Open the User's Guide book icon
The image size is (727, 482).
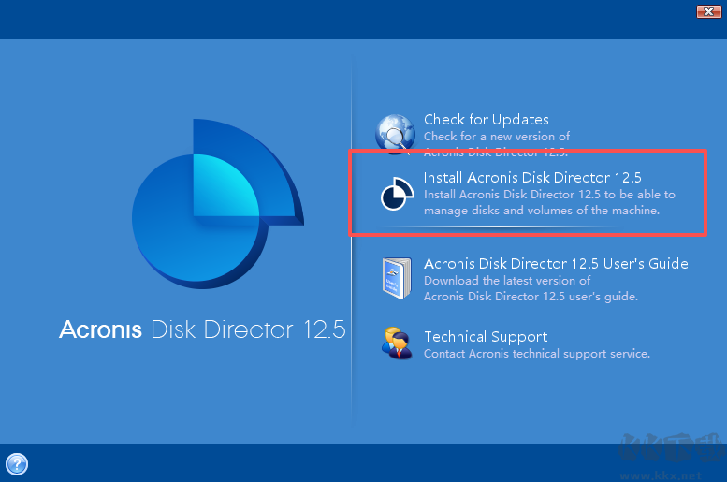coord(397,278)
